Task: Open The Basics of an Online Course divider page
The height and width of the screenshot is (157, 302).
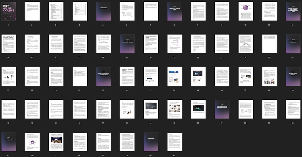Action: (x=175, y=11)
